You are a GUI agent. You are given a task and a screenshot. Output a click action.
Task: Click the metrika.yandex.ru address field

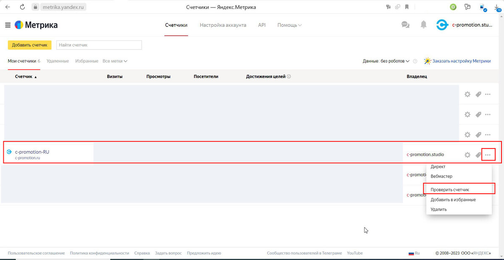[x=64, y=7]
